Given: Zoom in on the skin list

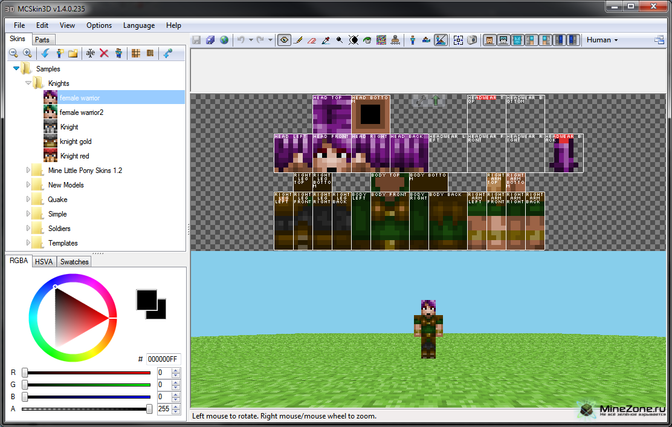Looking at the screenshot, I should pos(27,53).
